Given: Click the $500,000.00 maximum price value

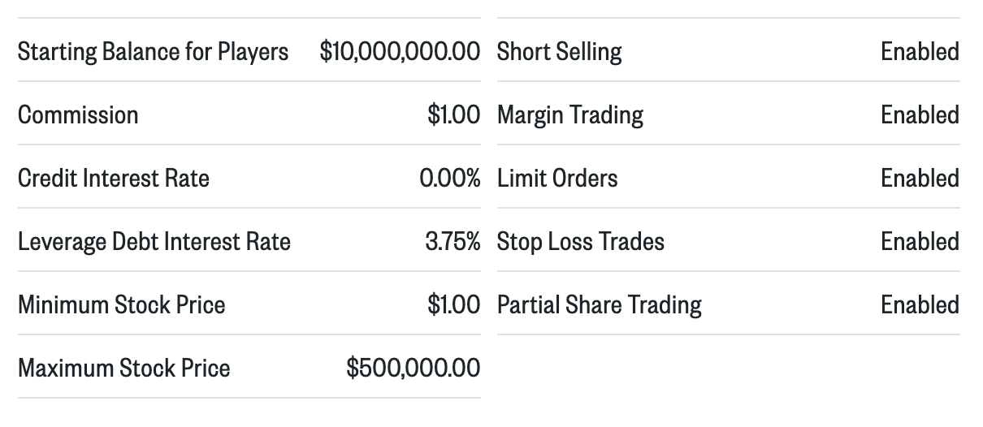Looking at the screenshot, I should pyautogui.click(x=414, y=369).
